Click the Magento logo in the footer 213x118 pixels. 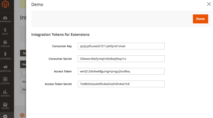22,115
